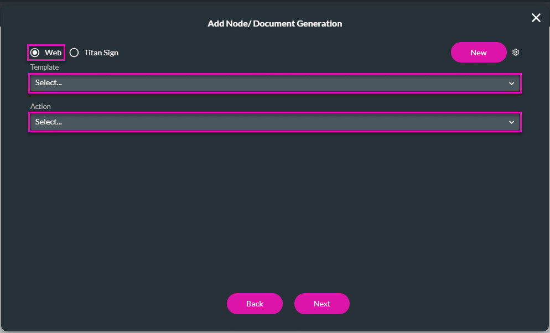This screenshot has width=550, height=333.
Task: Proceed to the next step
Action: pyautogui.click(x=321, y=303)
